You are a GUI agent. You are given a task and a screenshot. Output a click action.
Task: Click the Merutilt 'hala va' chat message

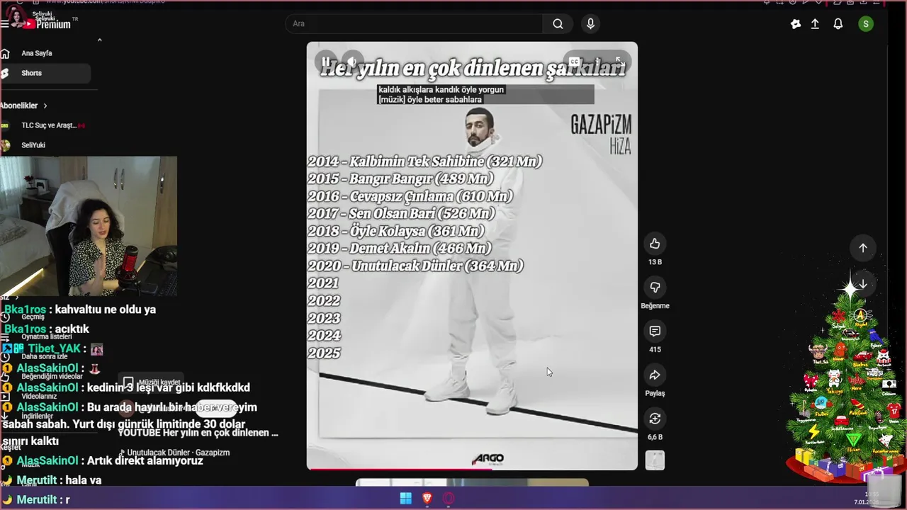point(83,480)
